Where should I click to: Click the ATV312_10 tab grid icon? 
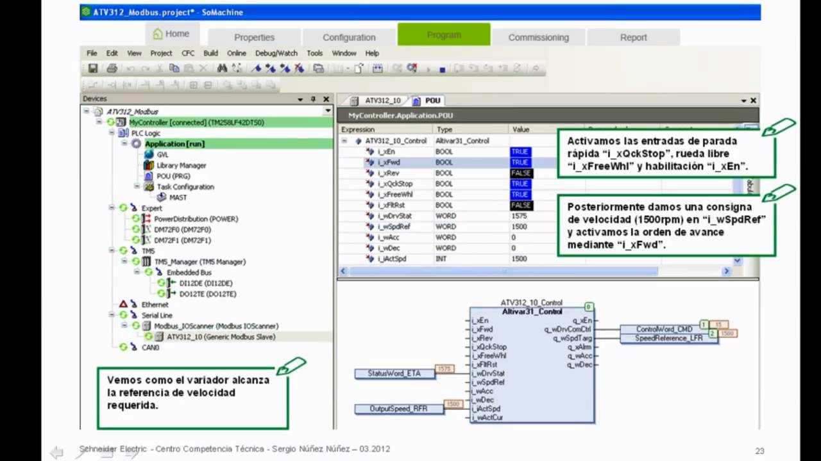coord(354,101)
